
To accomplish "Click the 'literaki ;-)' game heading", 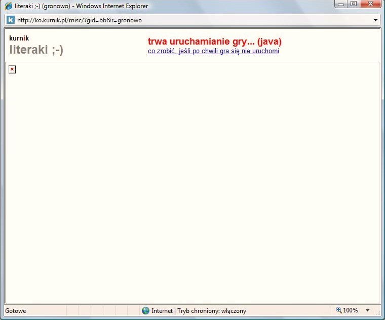I will tap(36, 50).
